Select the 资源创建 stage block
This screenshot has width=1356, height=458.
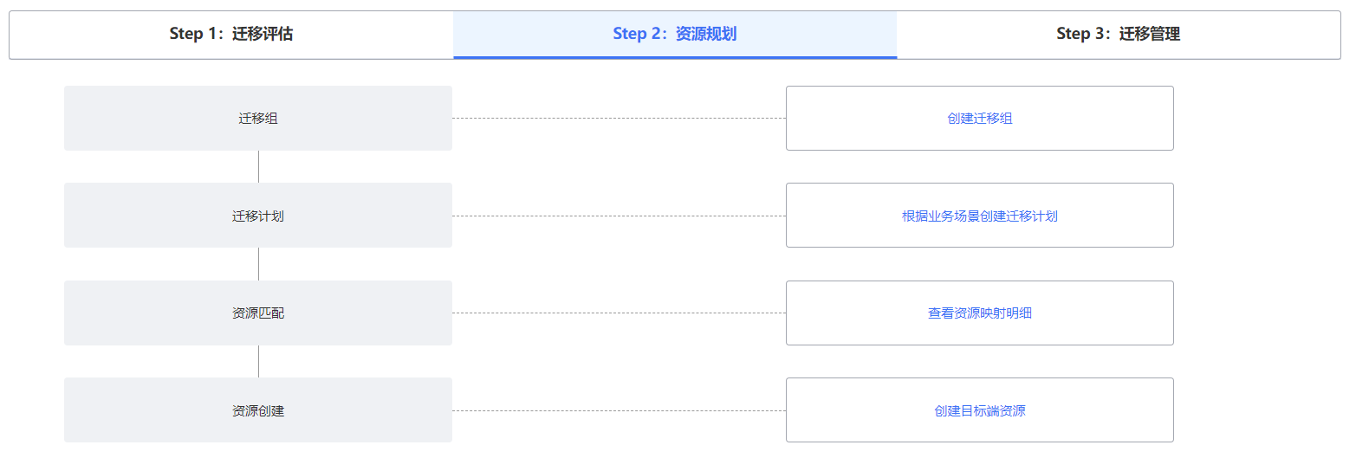click(258, 410)
